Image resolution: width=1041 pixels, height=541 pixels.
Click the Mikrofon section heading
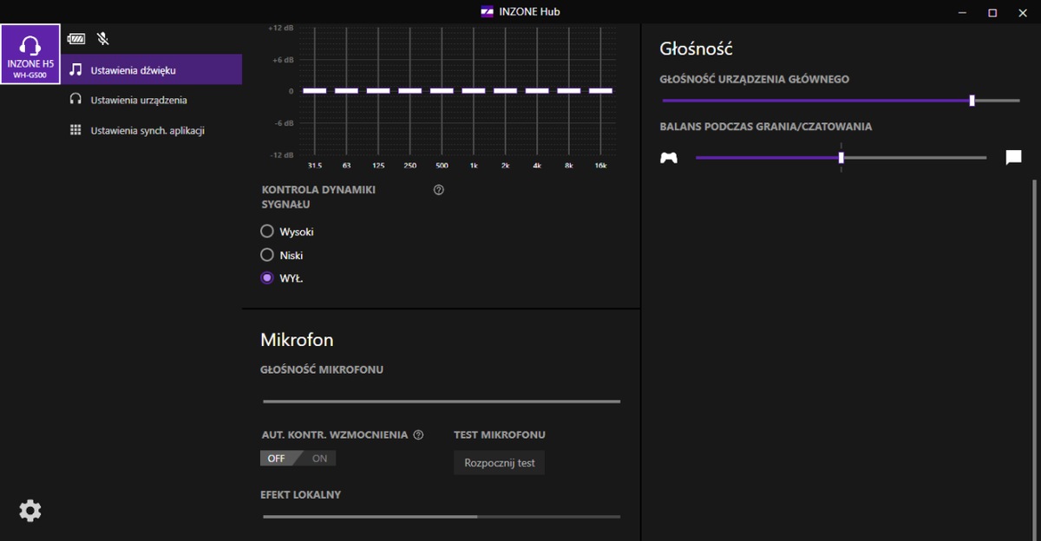click(x=297, y=340)
